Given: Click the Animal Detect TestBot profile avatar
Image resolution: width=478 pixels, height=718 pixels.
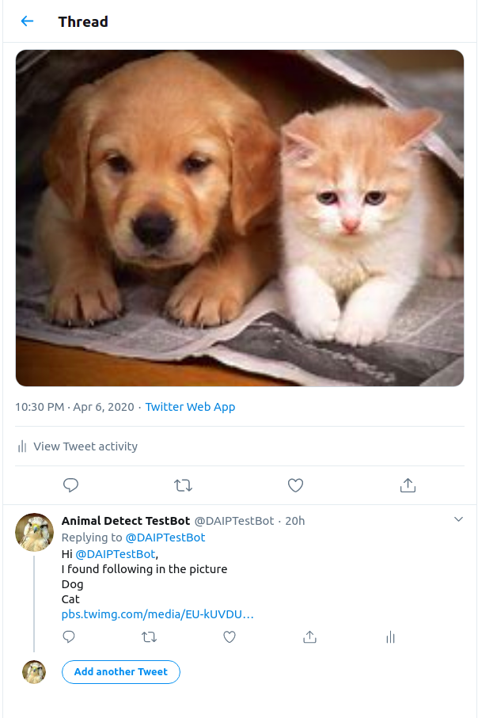Looking at the screenshot, I should (x=34, y=532).
